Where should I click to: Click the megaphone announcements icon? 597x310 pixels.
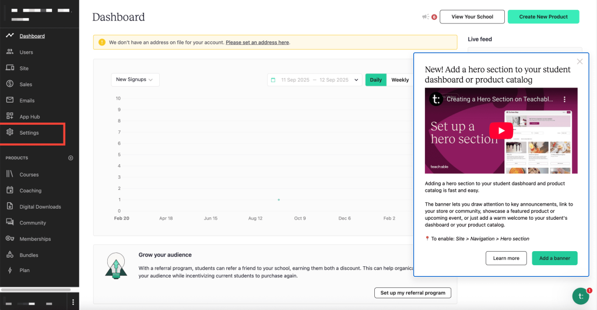pyautogui.click(x=426, y=17)
